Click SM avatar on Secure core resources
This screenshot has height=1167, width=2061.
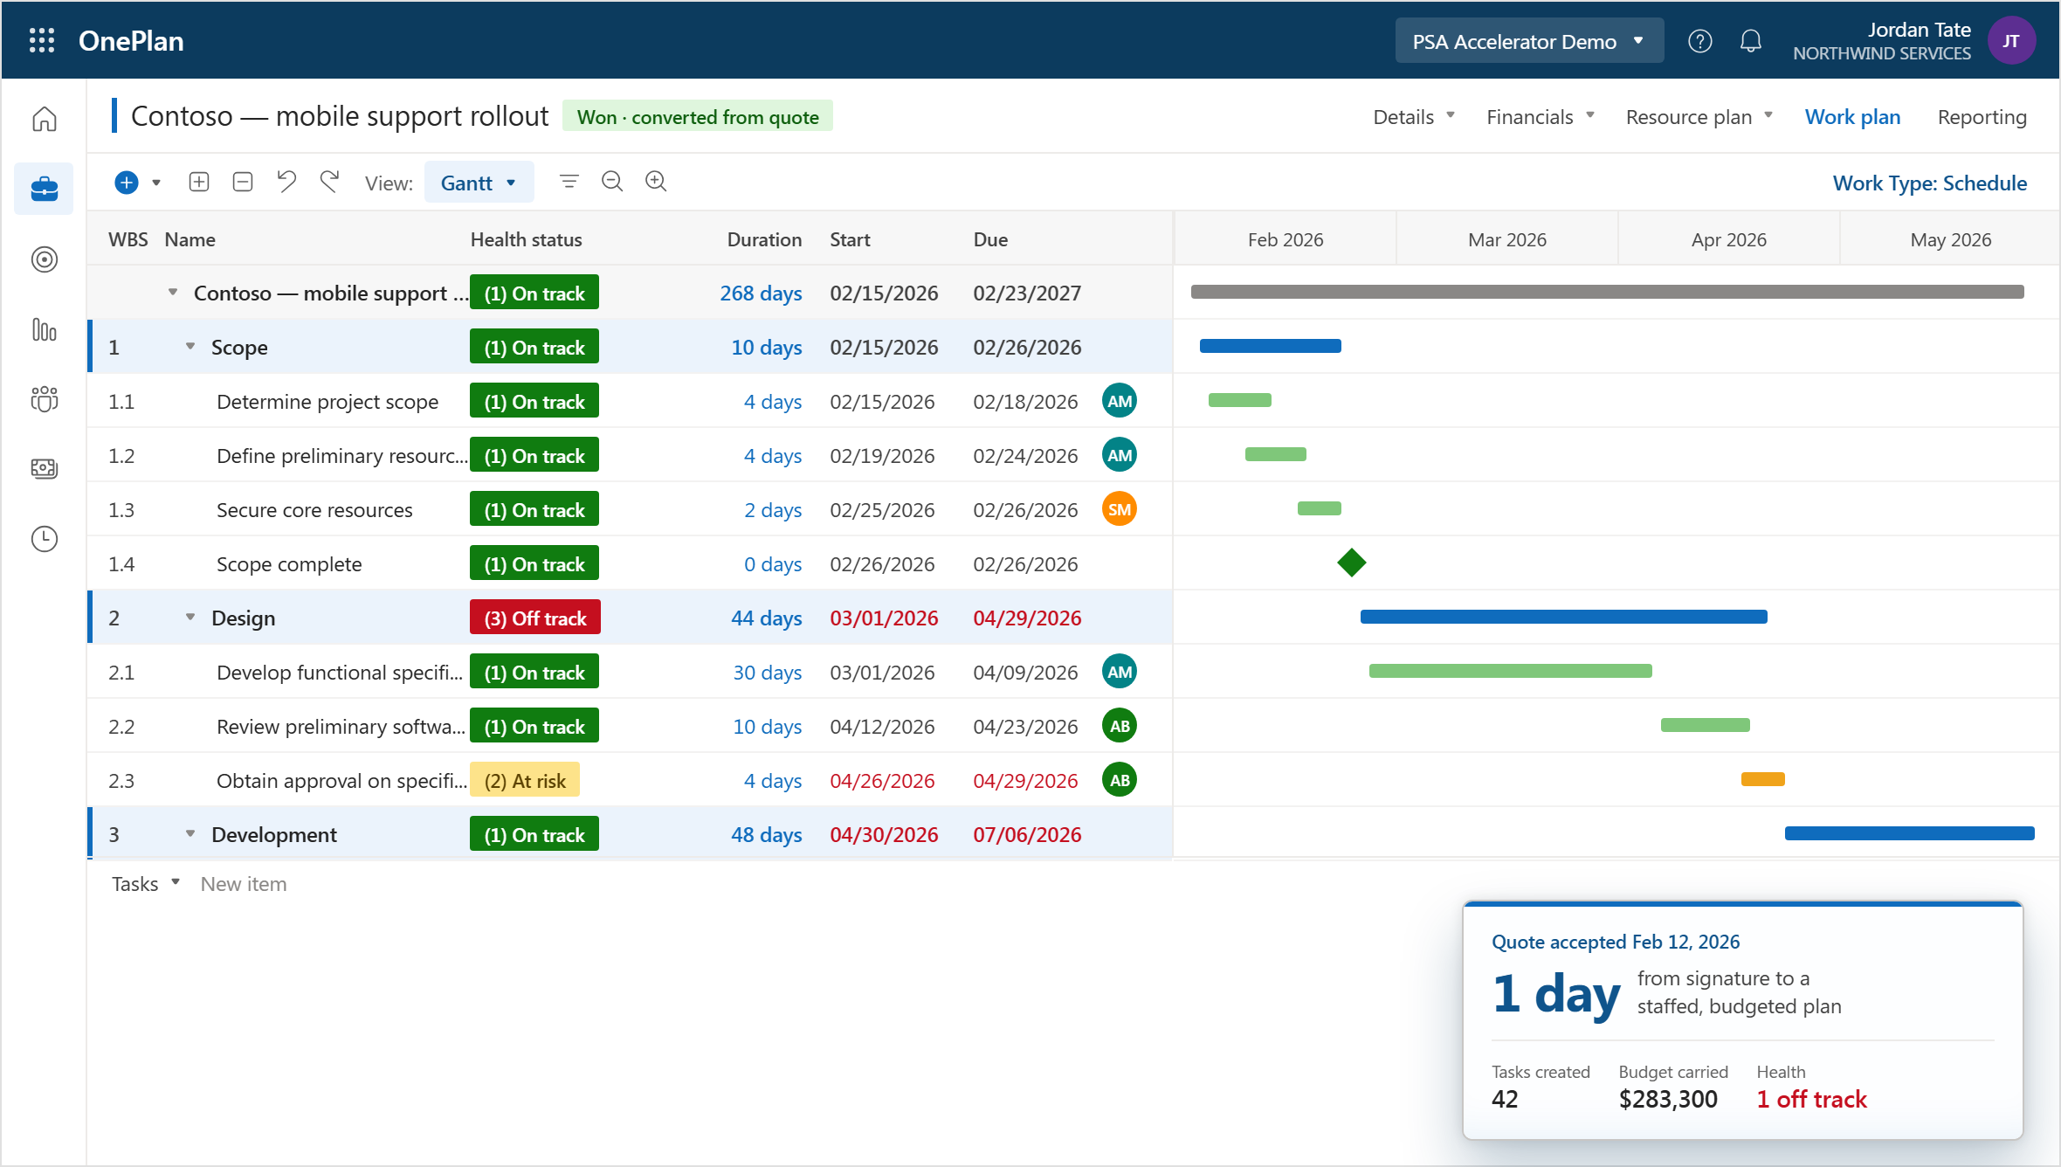(1120, 509)
